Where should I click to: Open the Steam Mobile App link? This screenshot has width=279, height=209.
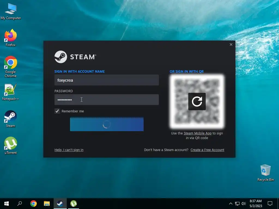point(198,133)
